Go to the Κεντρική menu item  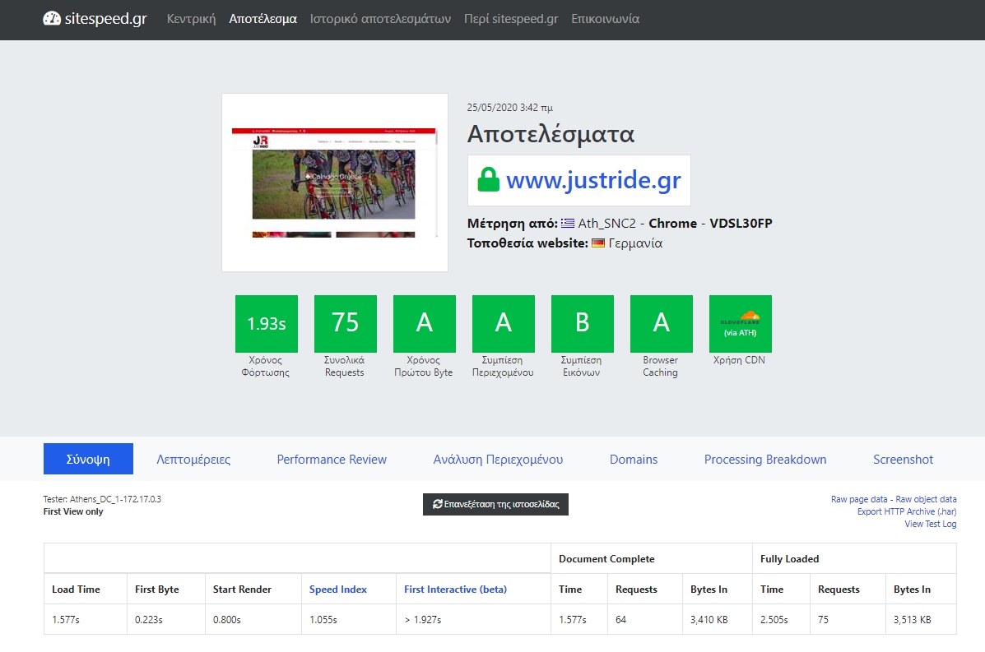pos(191,19)
